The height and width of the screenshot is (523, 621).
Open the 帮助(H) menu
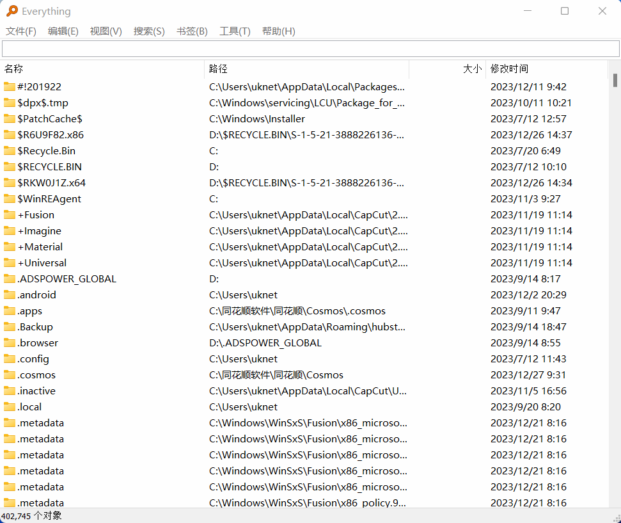tap(278, 31)
